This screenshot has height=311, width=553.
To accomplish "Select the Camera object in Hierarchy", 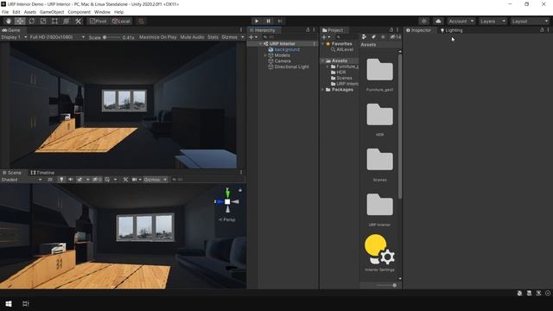I will [x=283, y=61].
